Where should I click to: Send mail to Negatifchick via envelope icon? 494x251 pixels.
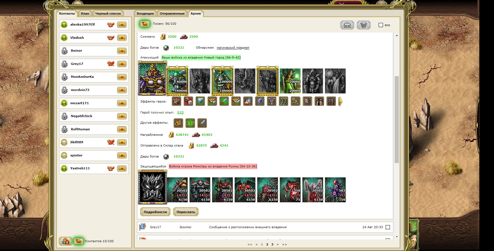[x=122, y=116]
